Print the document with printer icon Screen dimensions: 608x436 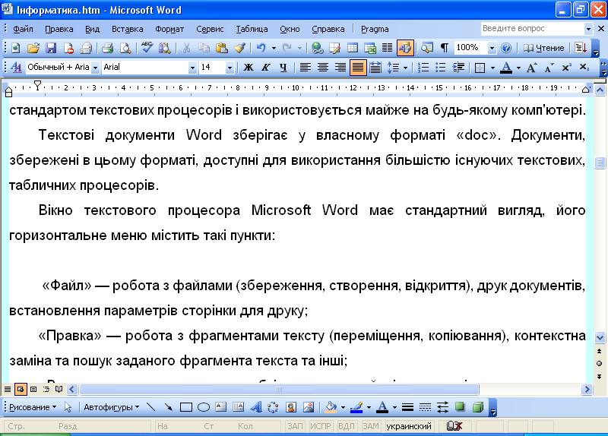(x=107, y=48)
